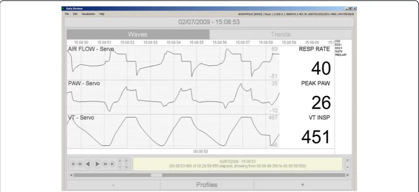Click the fast forward double-arrow button
The image size is (419, 192).
click(x=106, y=164)
